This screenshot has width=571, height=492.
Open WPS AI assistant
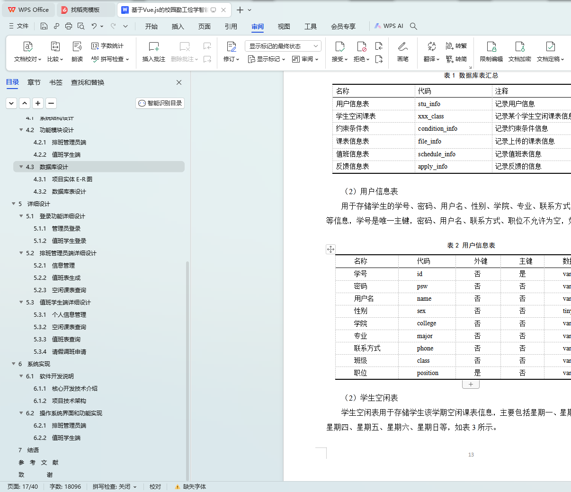coord(389,26)
